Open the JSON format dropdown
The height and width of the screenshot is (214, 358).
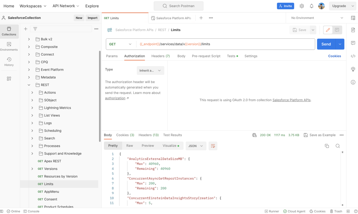click(196, 146)
